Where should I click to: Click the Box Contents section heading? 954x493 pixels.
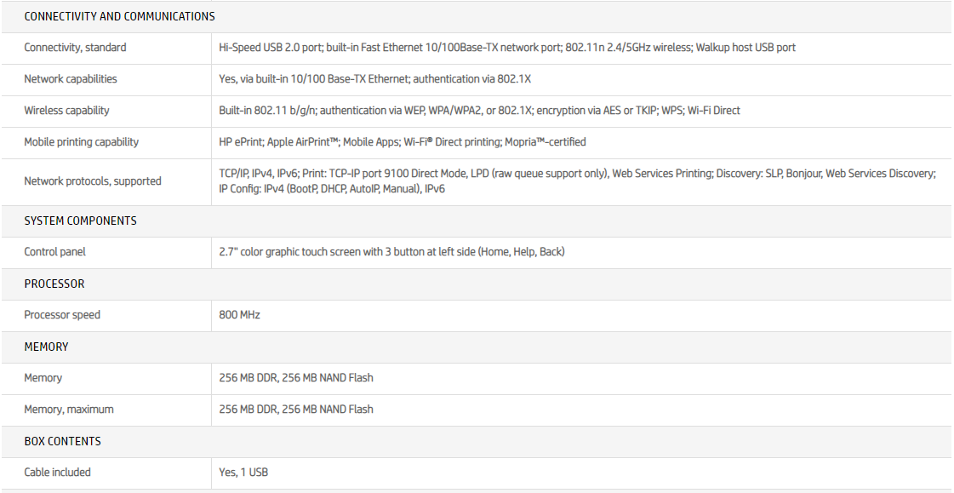(x=62, y=441)
